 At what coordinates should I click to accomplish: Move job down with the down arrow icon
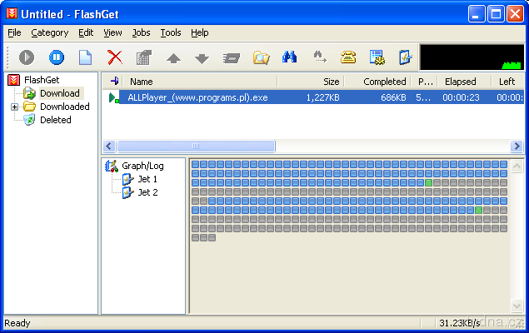(202, 58)
